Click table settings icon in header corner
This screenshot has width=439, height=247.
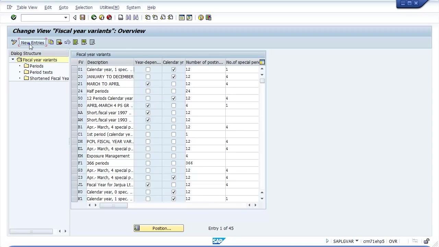click(262, 62)
